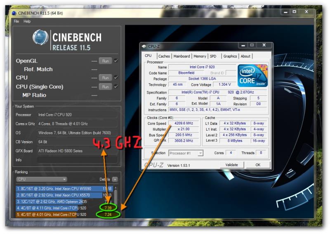Toggle the CPU (Single Core) checkbox
Viewport: 330px width, 234px height.
point(116,87)
